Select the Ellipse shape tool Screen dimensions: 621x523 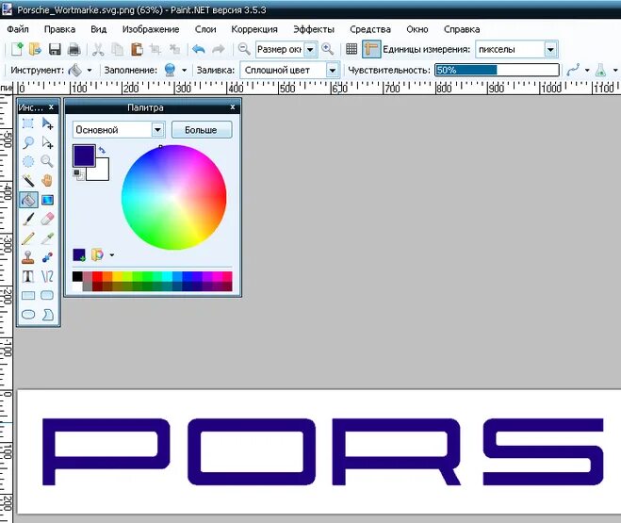27,315
